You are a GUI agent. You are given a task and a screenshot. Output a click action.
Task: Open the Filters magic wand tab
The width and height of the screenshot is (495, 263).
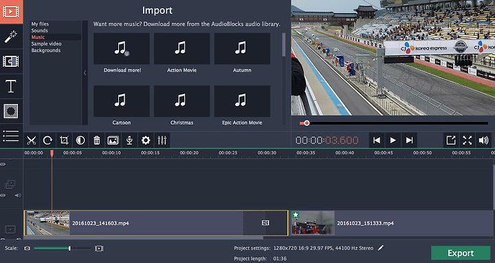click(x=11, y=36)
